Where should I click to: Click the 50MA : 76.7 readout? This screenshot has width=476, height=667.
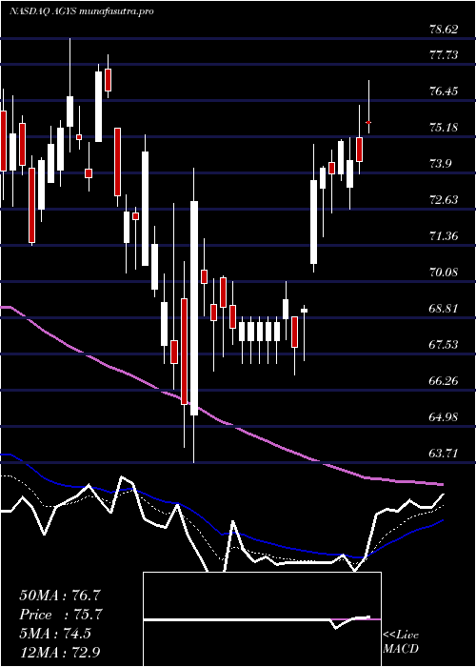pyautogui.click(x=61, y=595)
